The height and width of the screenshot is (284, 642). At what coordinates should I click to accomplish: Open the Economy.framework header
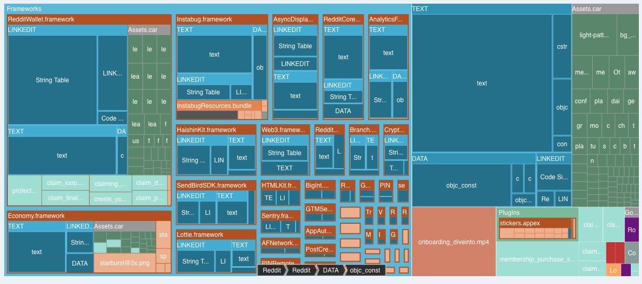click(x=89, y=216)
